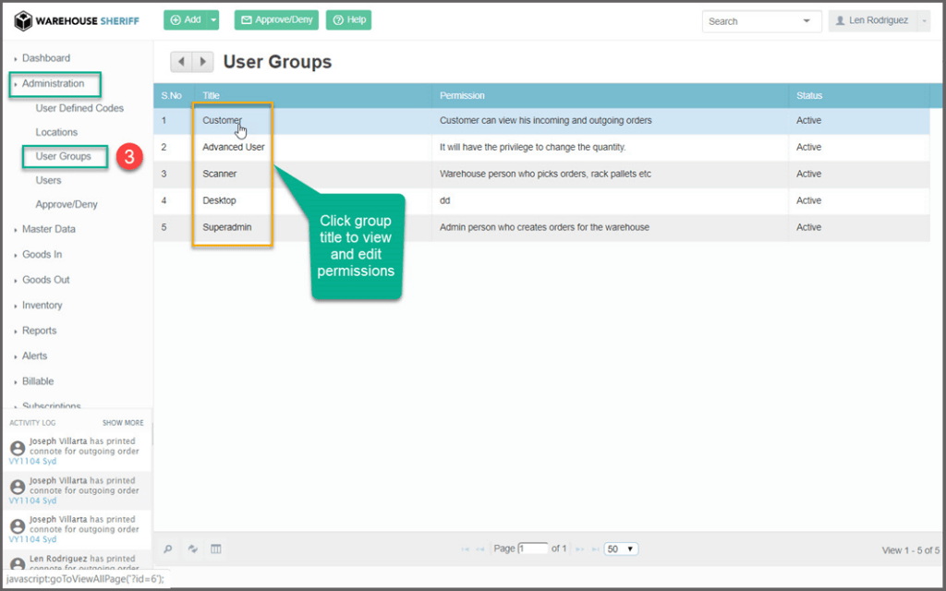Click the Warehouse Sheriff logo

tap(77, 20)
